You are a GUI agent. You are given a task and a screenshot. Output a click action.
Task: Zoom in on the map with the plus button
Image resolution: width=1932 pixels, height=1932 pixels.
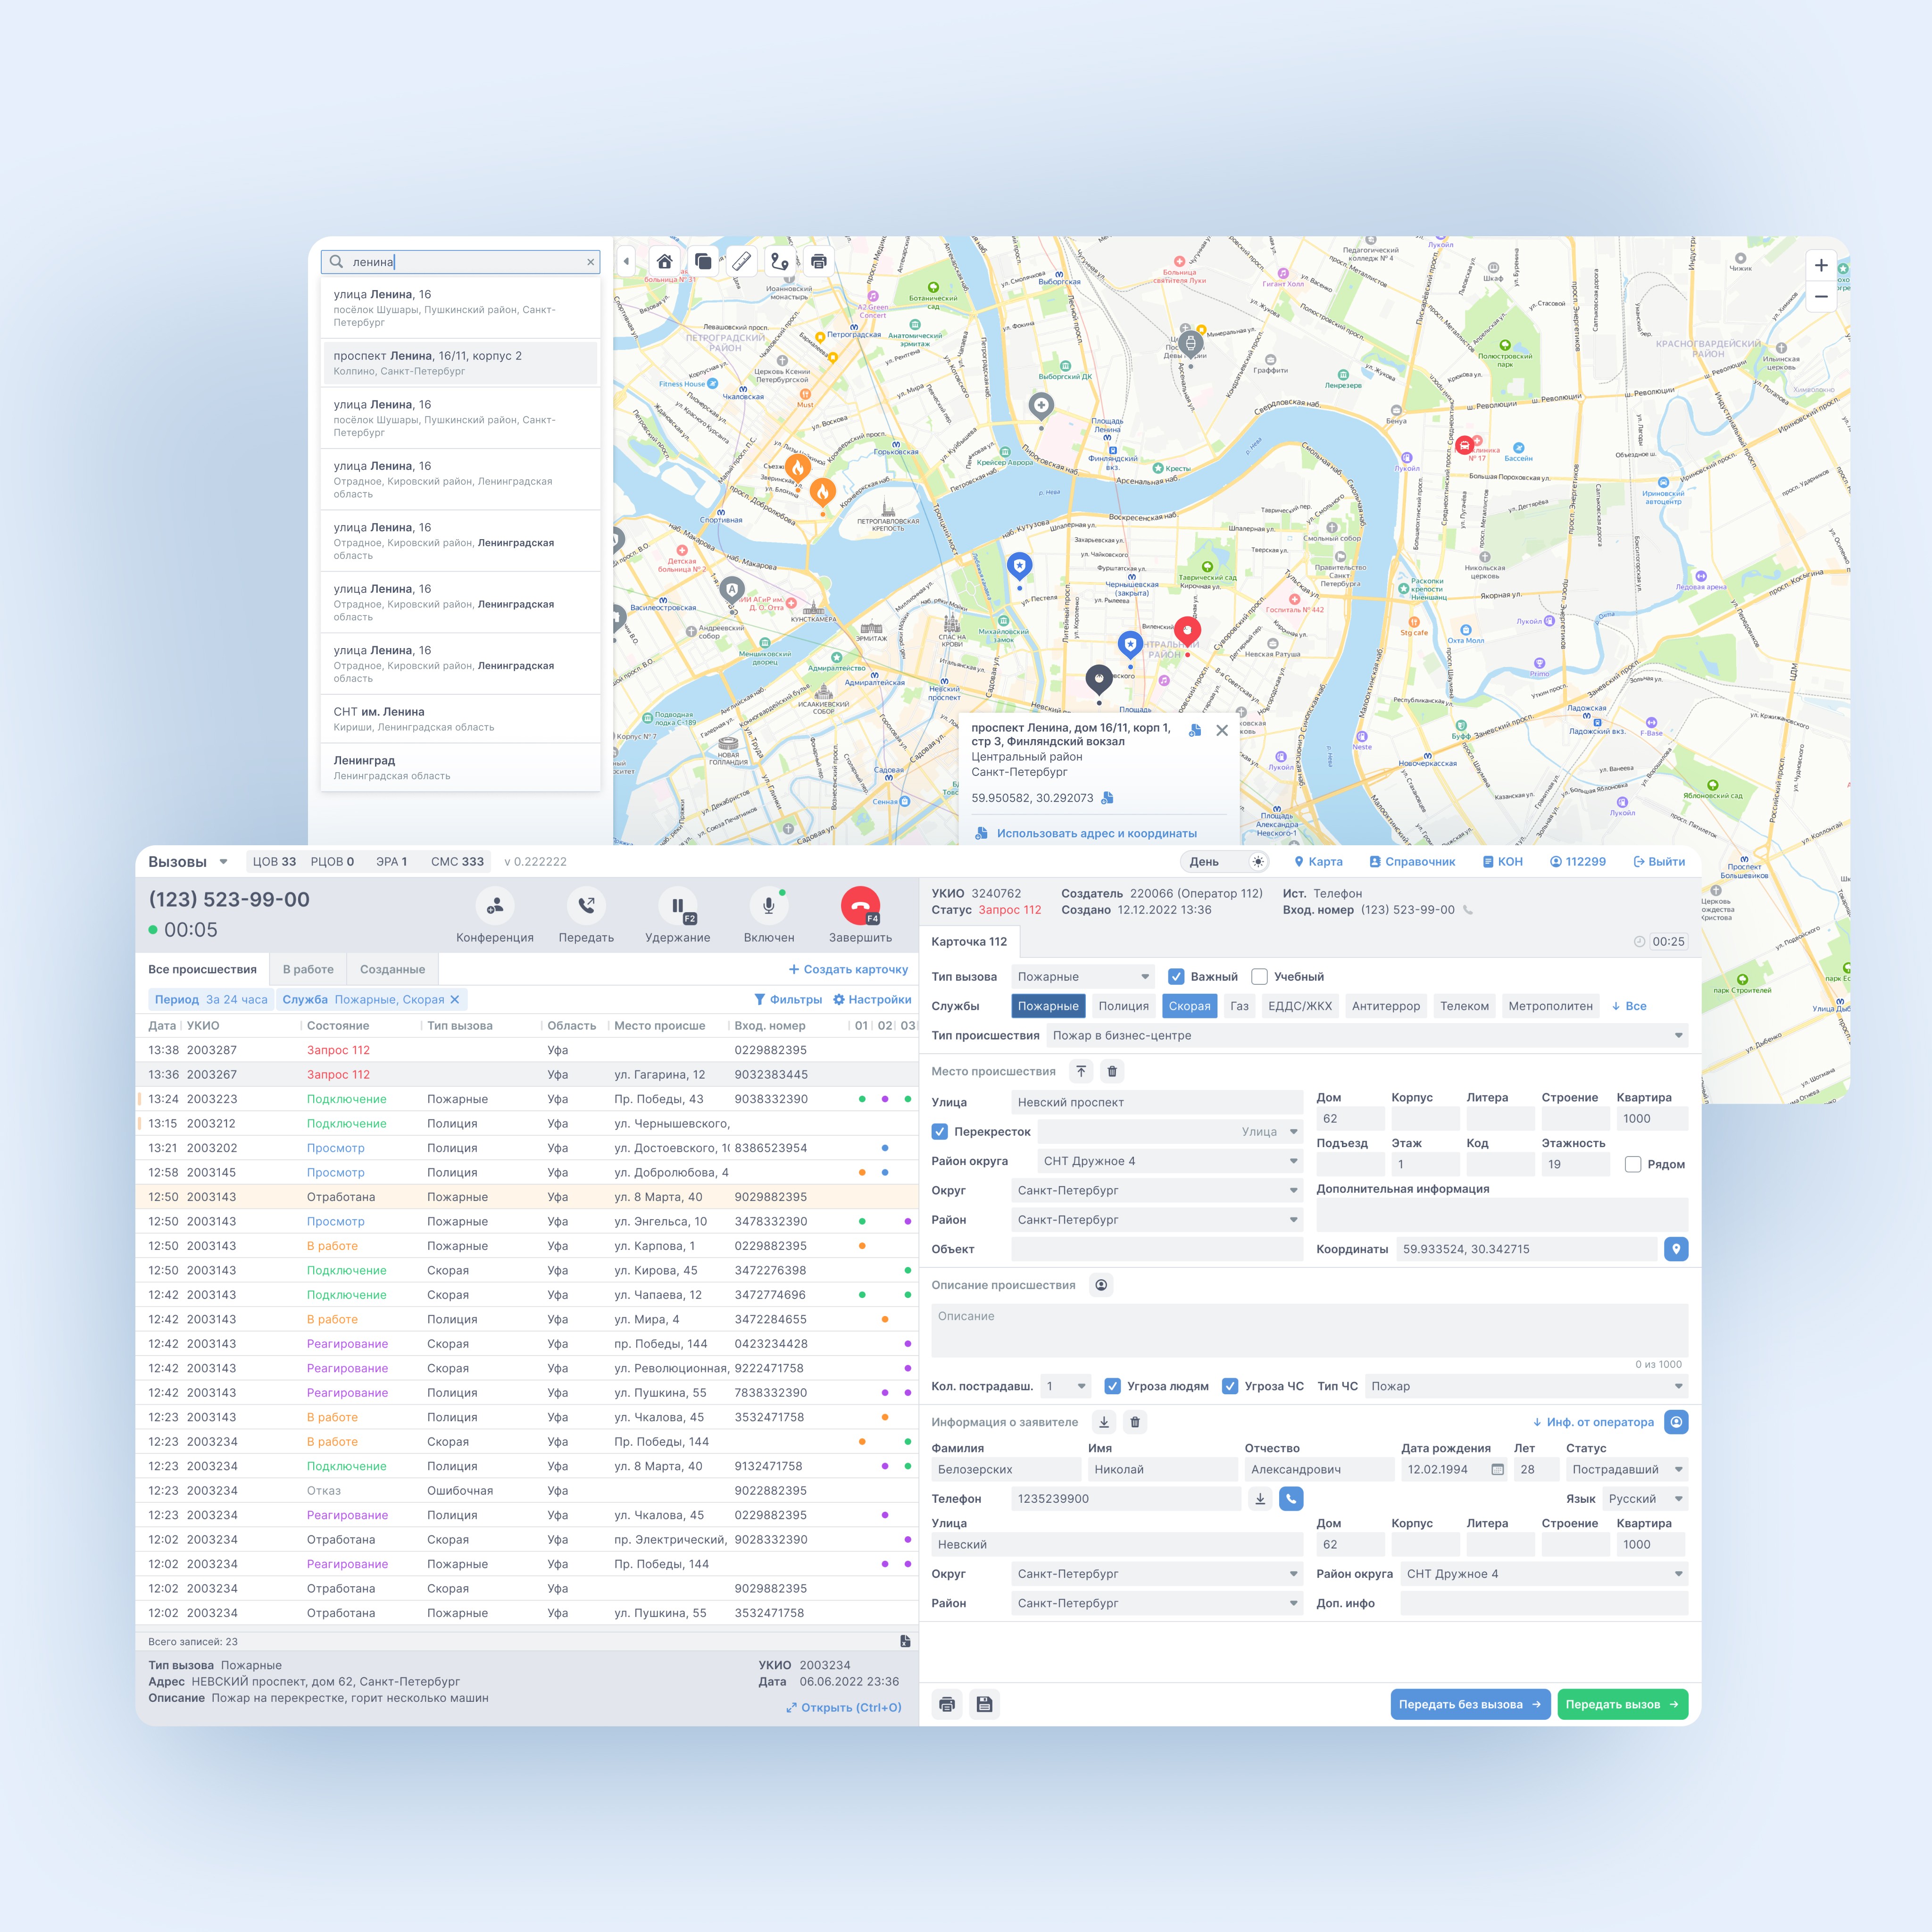tap(1821, 265)
